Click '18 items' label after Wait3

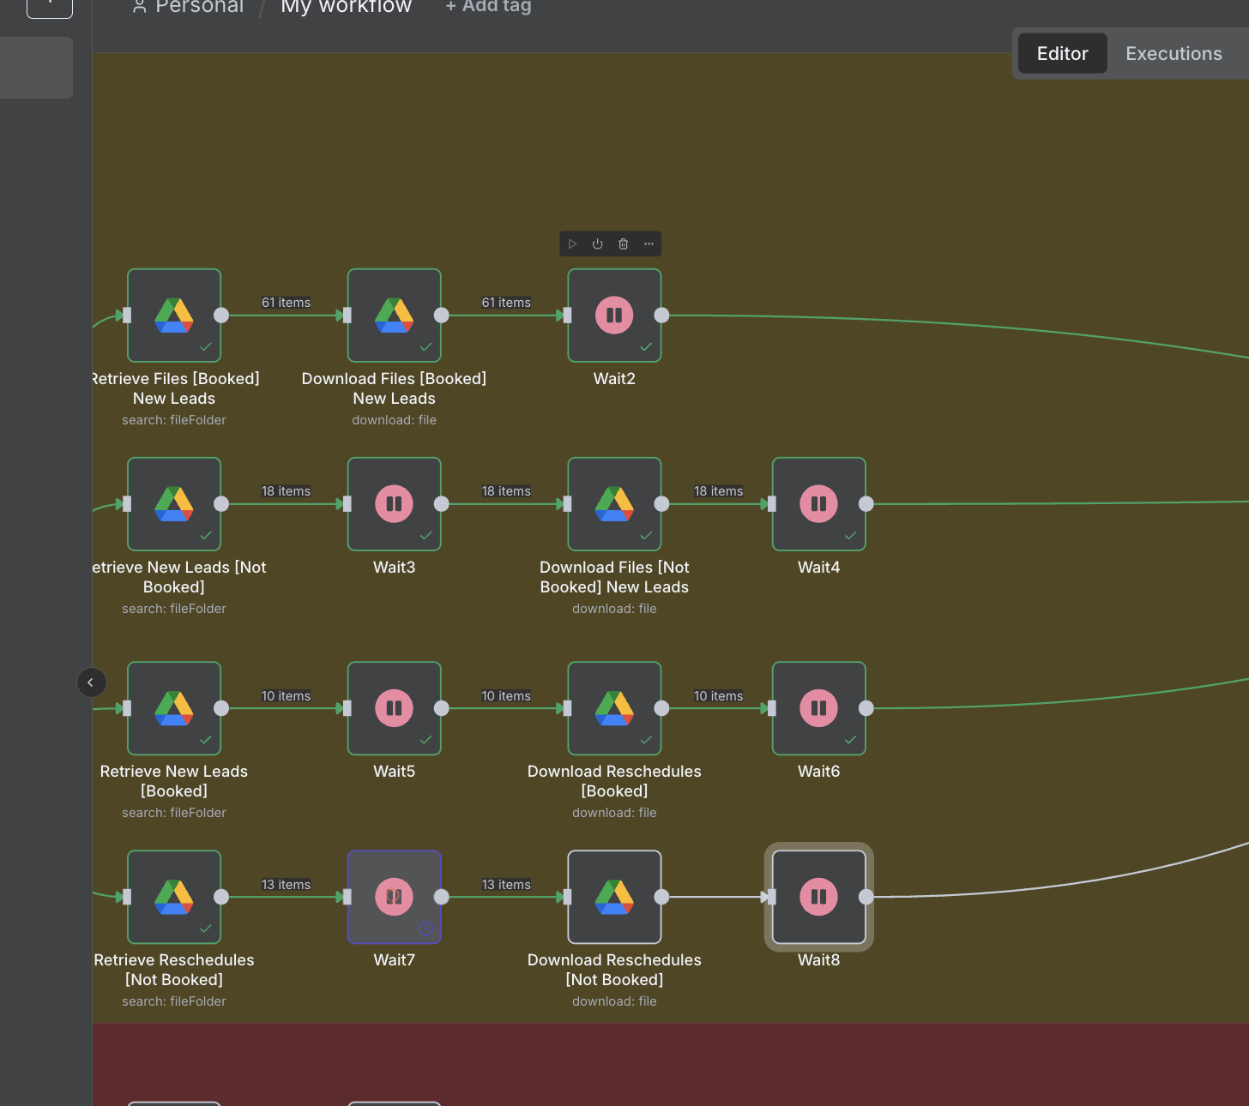click(x=506, y=491)
